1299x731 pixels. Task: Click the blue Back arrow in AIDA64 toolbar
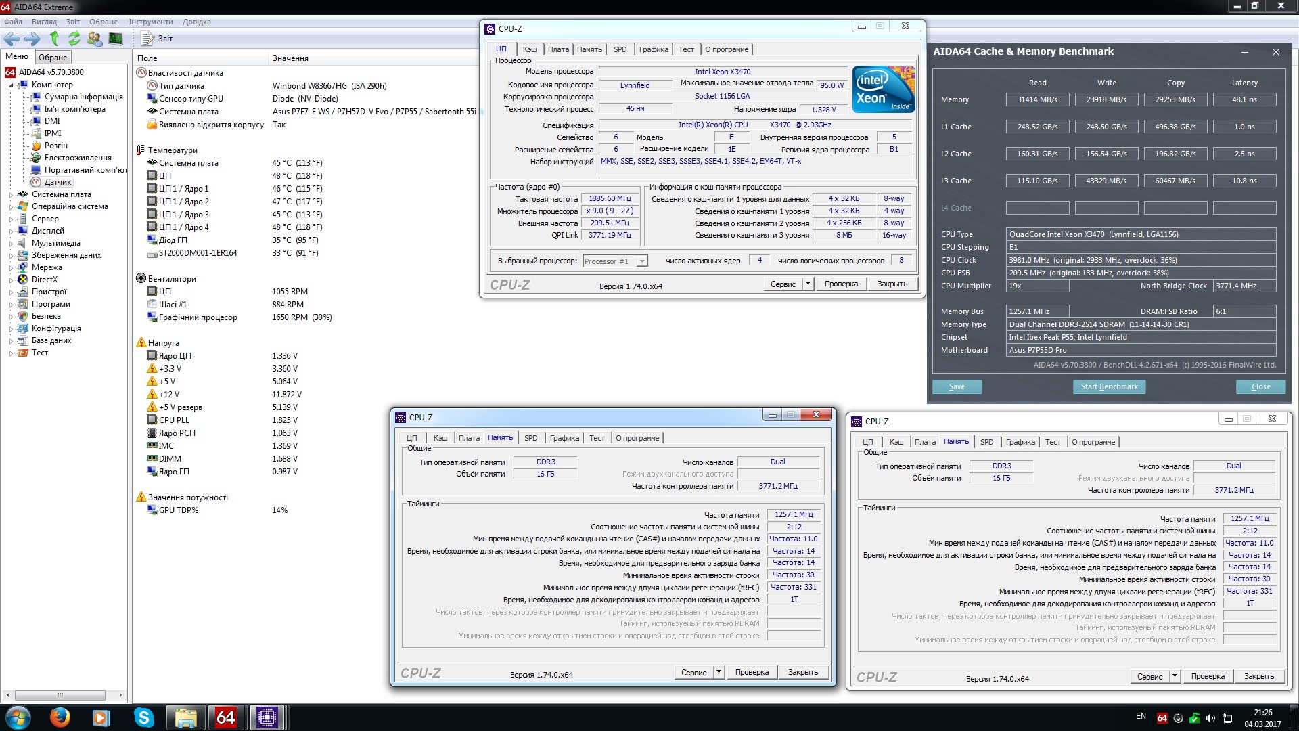click(x=12, y=39)
